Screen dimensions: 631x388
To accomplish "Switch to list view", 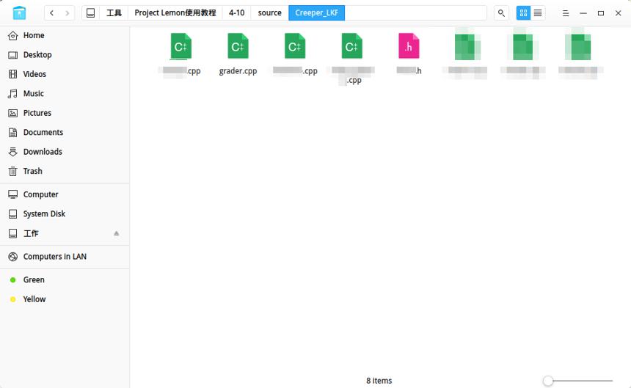I will click(x=538, y=13).
